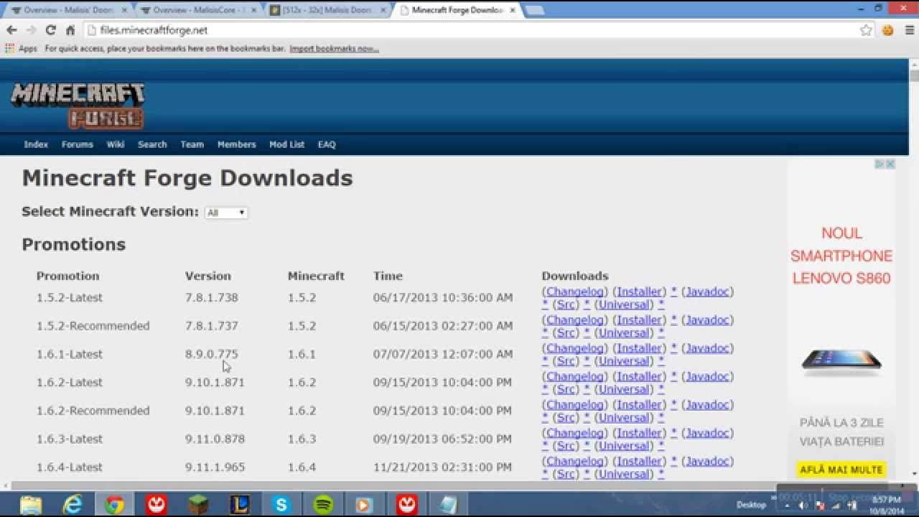Launch Internet Explorer from the taskbar
The width and height of the screenshot is (919, 517).
click(x=73, y=505)
